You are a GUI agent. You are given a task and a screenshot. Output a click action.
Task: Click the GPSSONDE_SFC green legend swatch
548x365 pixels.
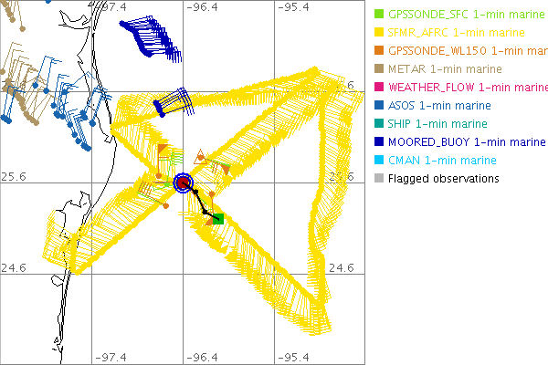[x=377, y=15]
